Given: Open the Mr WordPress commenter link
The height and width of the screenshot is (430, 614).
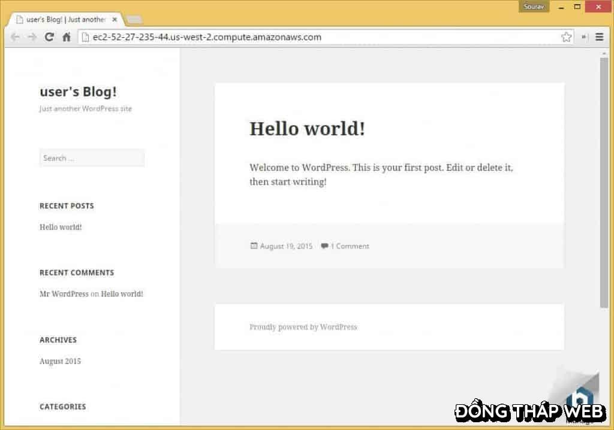Looking at the screenshot, I should pyautogui.click(x=64, y=294).
